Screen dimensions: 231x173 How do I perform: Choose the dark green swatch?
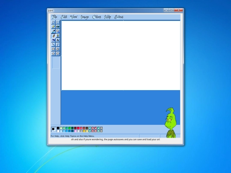(72, 128)
